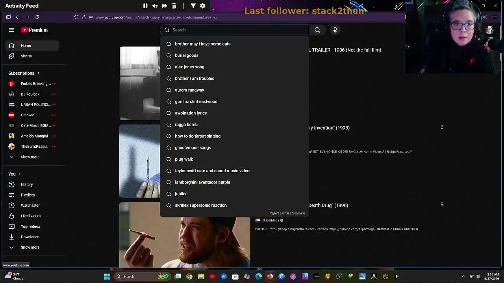This screenshot has width=504, height=283.
Task: Open Home in YouTube sidebar
Action: coord(32,46)
